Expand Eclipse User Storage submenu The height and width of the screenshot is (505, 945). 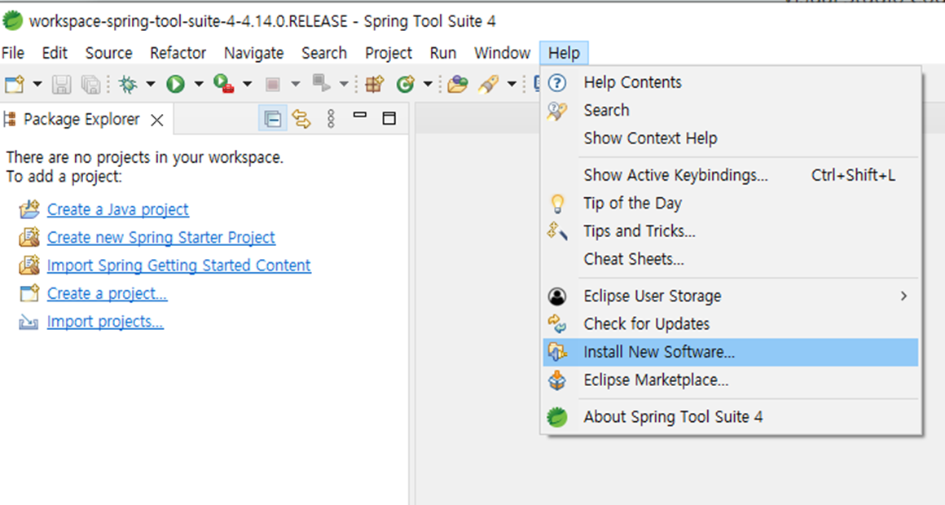coord(731,296)
